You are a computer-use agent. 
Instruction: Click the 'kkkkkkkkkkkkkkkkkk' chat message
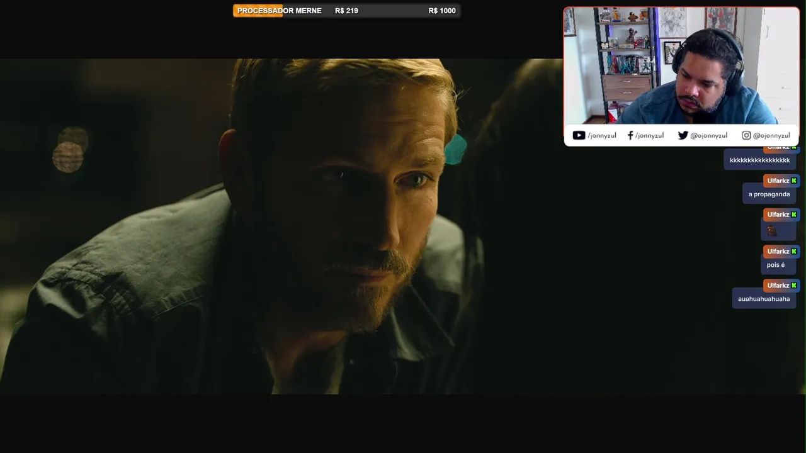coord(759,160)
